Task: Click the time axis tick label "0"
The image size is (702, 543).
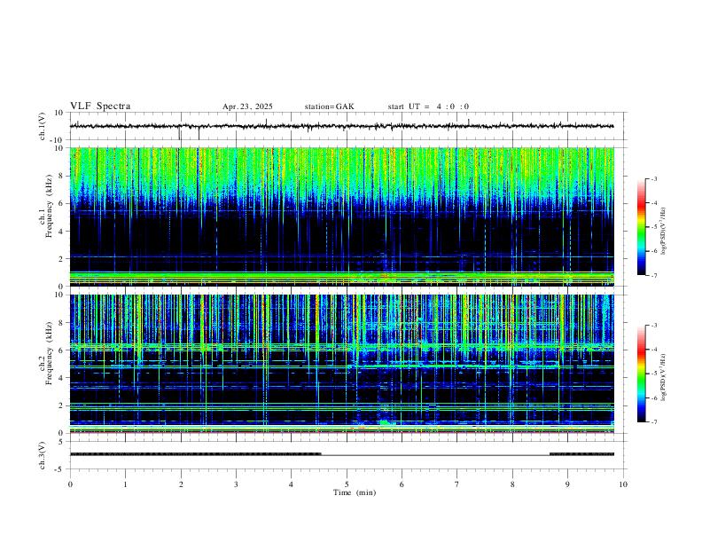Action: 70,484
